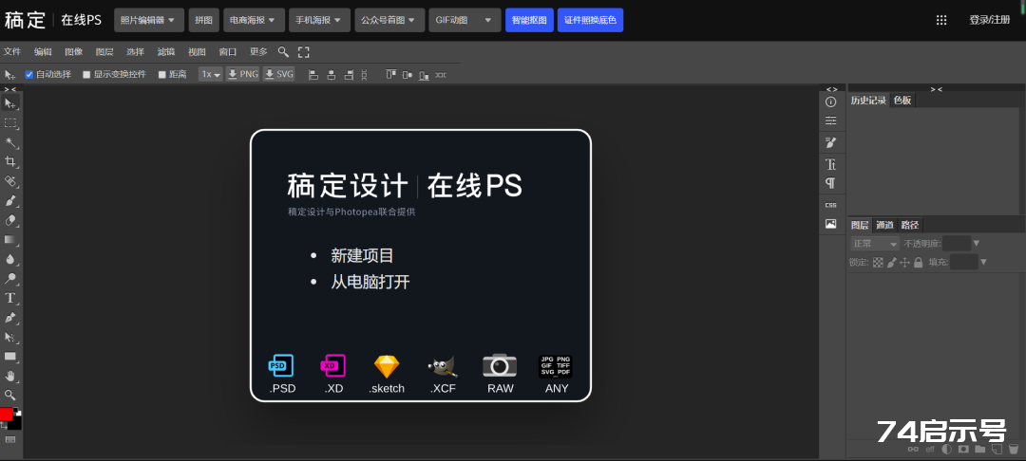The image size is (1026, 461).
Task: Toggle the 自动选择 checkbox
Action: click(x=28, y=74)
